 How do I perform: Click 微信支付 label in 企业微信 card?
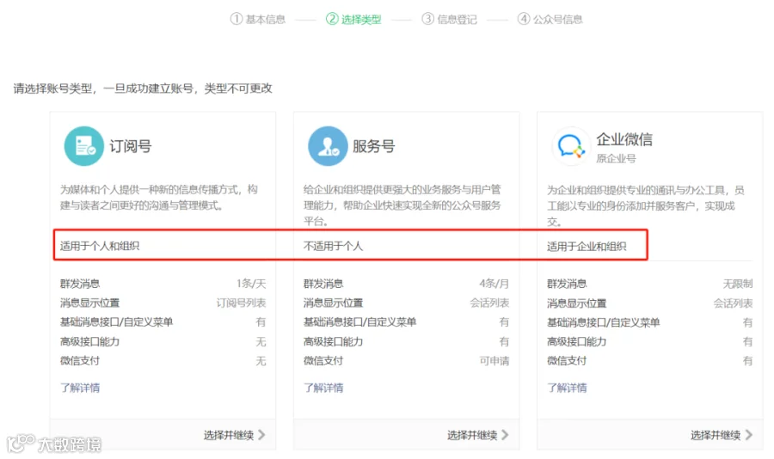(x=567, y=361)
